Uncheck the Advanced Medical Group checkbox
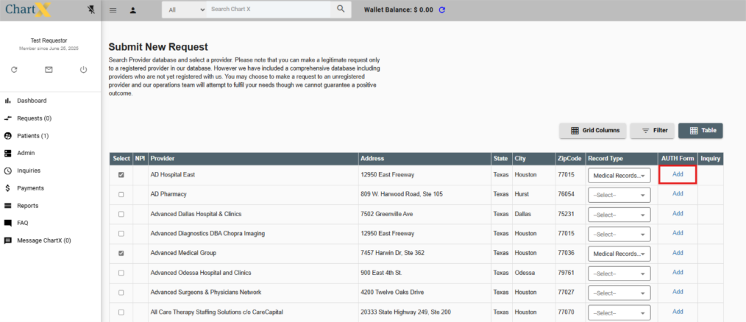This screenshot has height=322, width=746. (121, 253)
